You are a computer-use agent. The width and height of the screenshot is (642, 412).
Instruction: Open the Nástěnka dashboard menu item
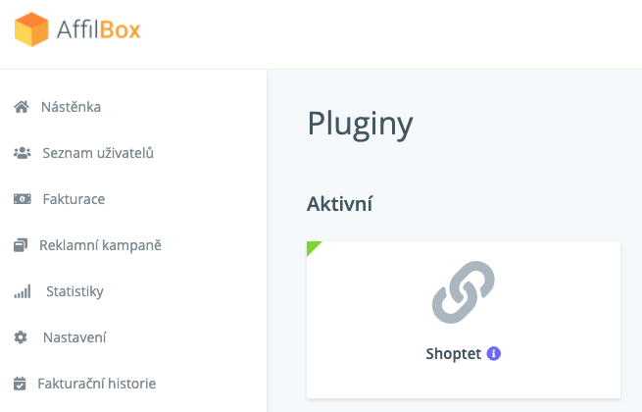[71, 107]
